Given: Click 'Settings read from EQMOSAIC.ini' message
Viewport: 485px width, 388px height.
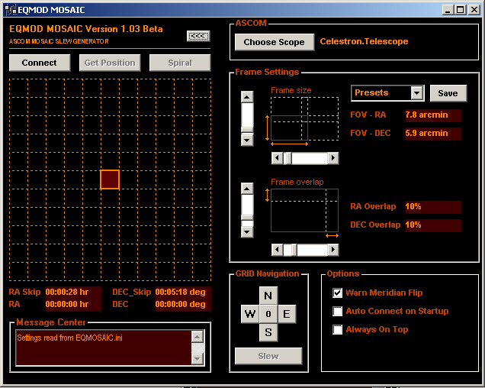Looking at the screenshot, I should click(x=69, y=338).
